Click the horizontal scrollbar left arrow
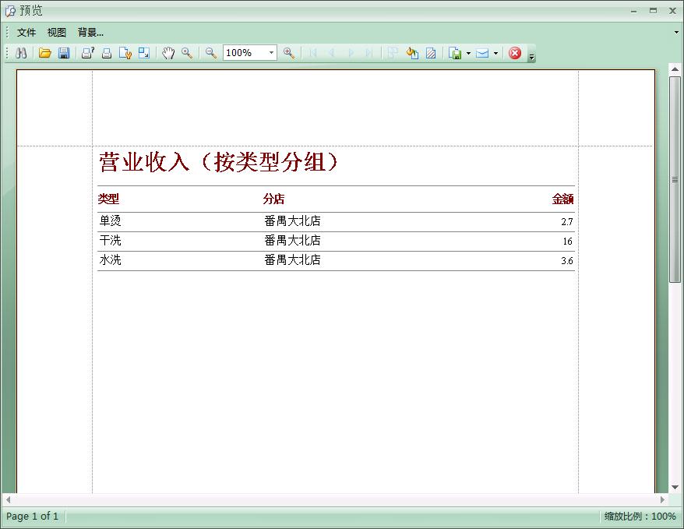 pyautogui.click(x=9, y=499)
